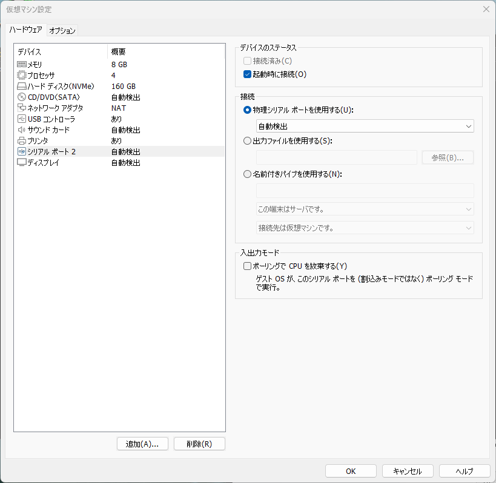The height and width of the screenshot is (483, 496).
Task: Select the プロセッサ CPU icon
Action: coord(22,75)
